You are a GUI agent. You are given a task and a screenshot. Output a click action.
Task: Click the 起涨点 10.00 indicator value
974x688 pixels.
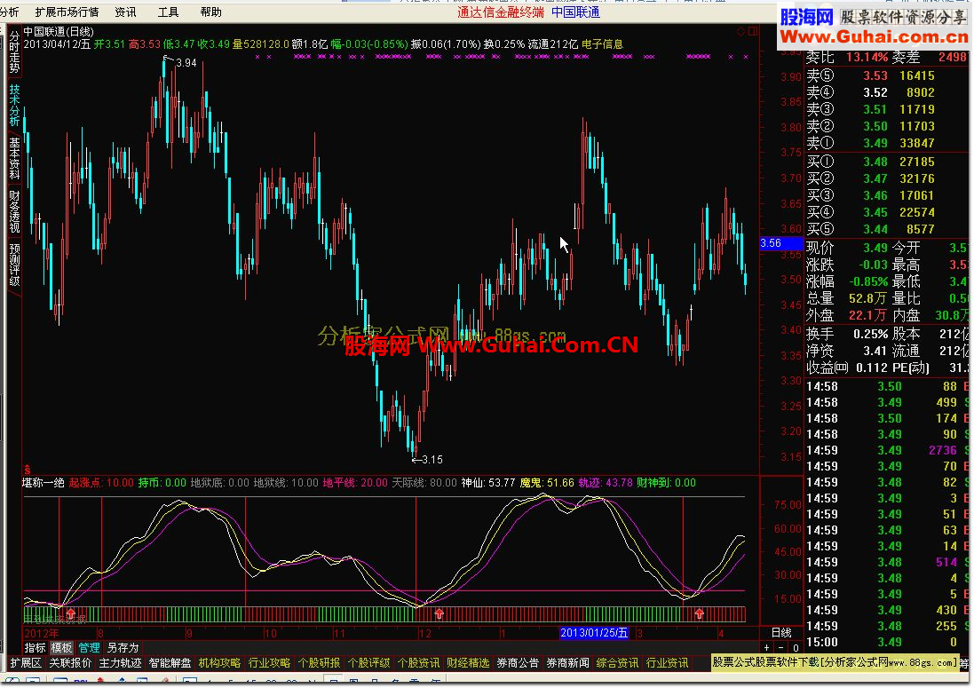[x=101, y=482]
